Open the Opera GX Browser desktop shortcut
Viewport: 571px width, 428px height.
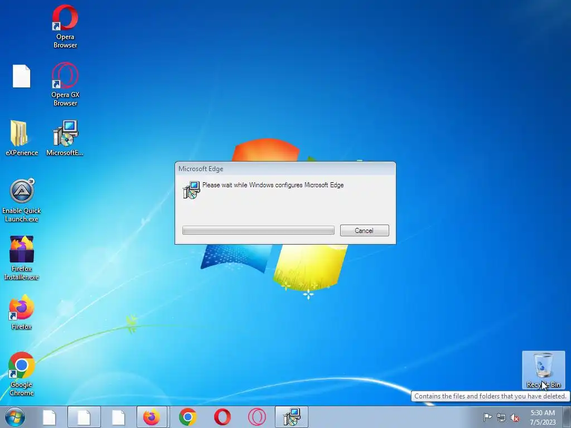(x=65, y=84)
